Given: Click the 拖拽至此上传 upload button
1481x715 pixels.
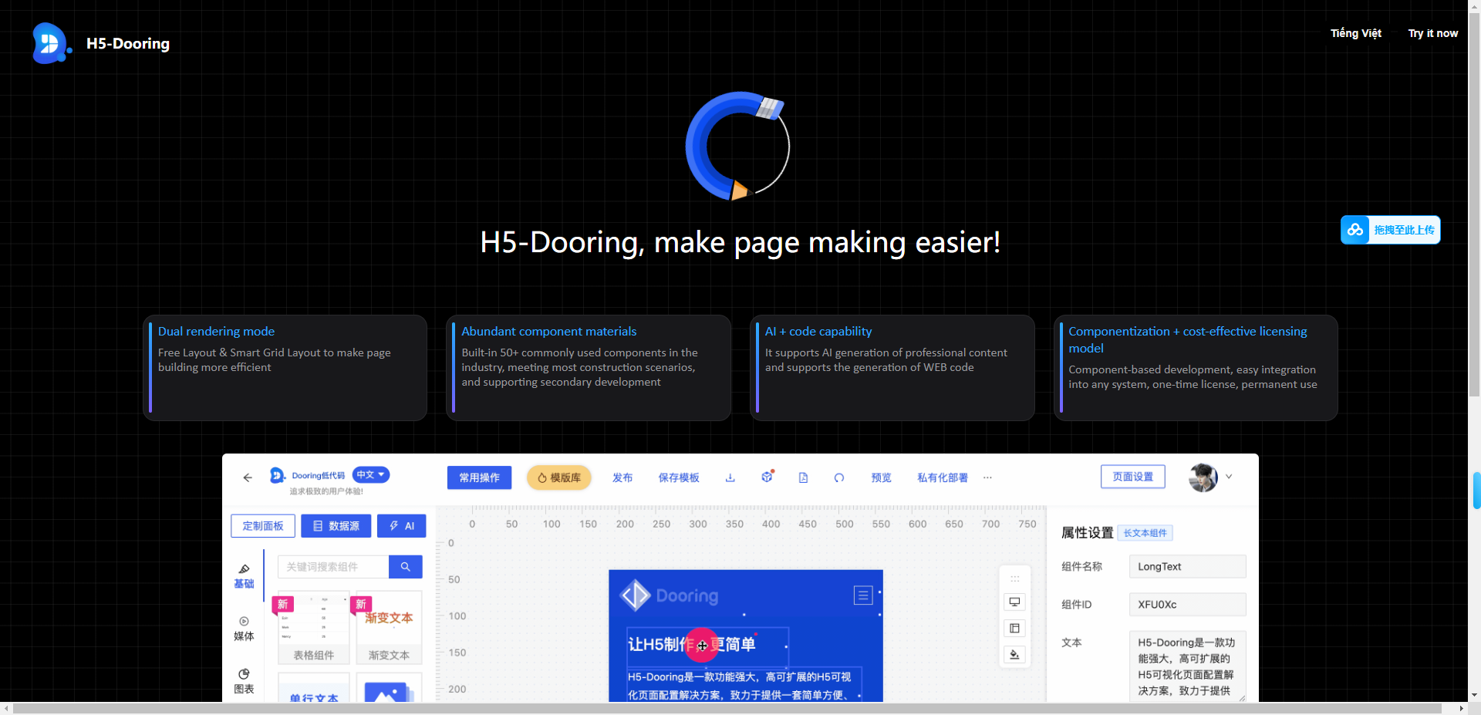Looking at the screenshot, I should 1404,230.
